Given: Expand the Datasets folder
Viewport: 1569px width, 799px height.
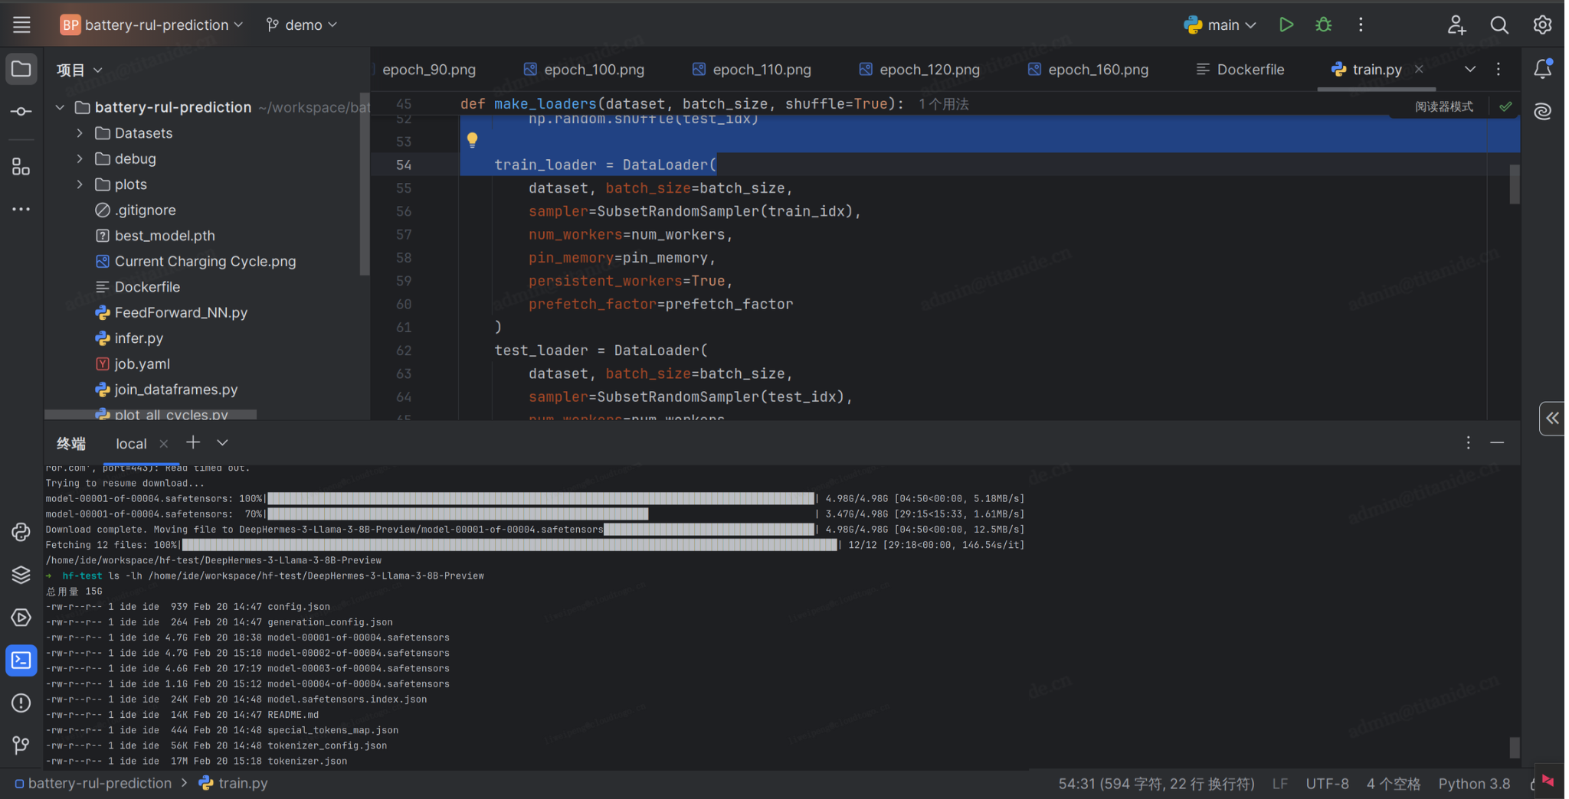Looking at the screenshot, I should [x=80, y=133].
